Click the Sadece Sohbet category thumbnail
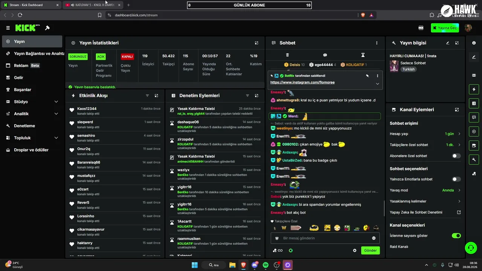Image resolution: width=482 pixels, height=271 pixels. coord(394,66)
